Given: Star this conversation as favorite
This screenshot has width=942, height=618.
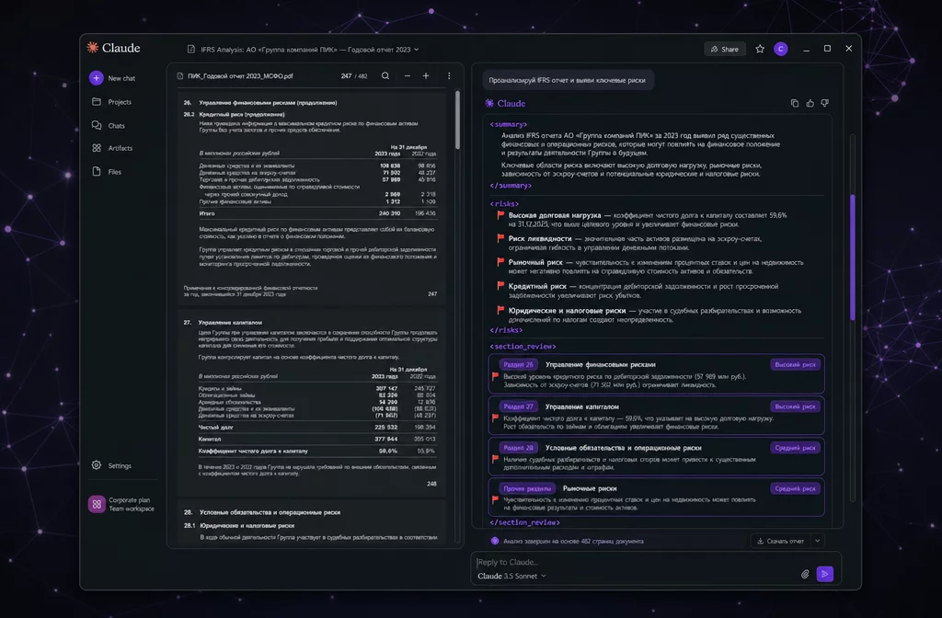Looking at the screenshot, I should [x=760, y=50].
